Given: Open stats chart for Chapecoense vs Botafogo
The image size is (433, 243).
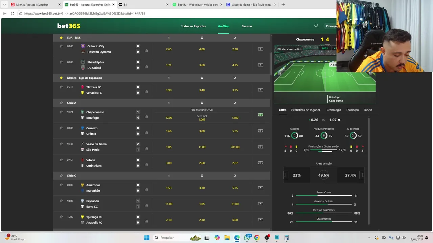Looking at the screenshot, I should [146, 116].
